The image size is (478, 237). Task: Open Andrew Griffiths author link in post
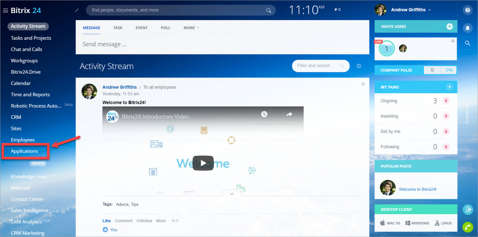[x=119, y=87]
